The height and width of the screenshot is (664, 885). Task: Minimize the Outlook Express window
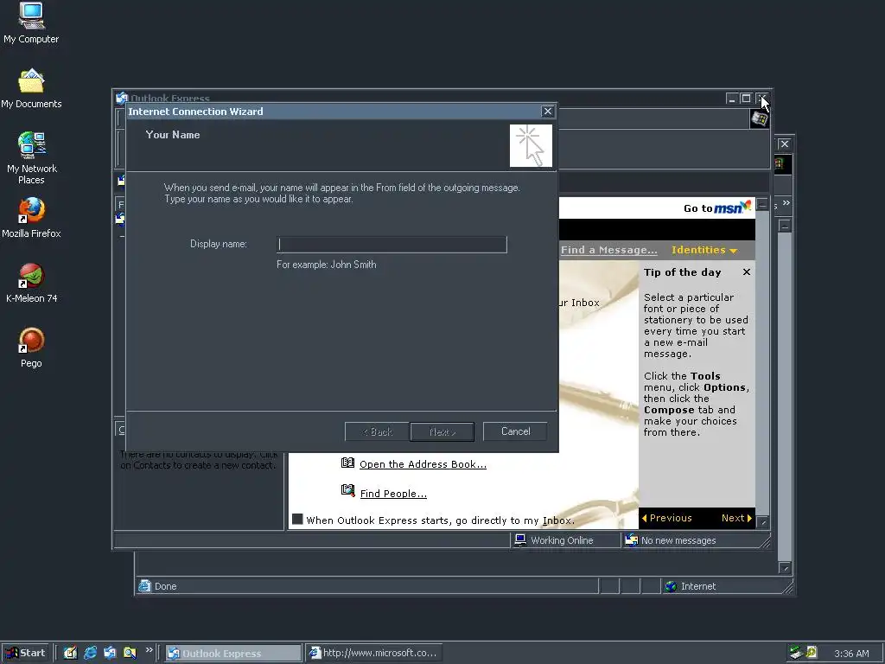click(732, 99)
